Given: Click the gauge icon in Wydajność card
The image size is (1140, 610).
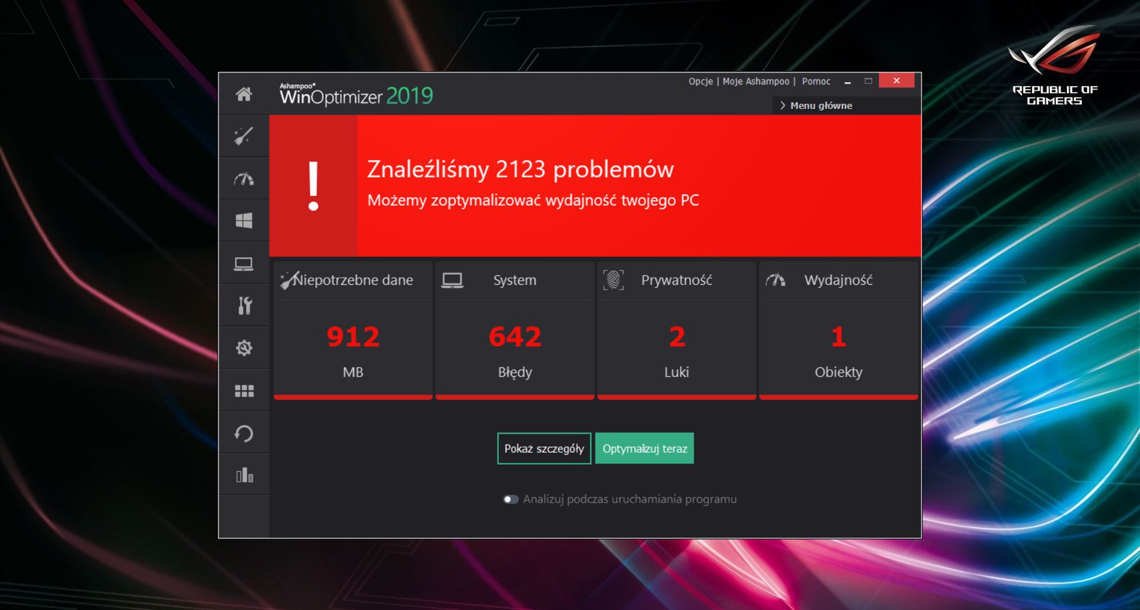Looking at the screenshot, I should click(x=775, y=280).
